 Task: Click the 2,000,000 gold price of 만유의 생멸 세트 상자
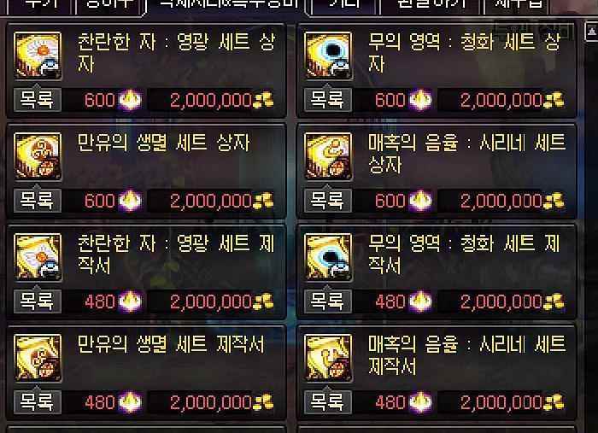point(210,201)
